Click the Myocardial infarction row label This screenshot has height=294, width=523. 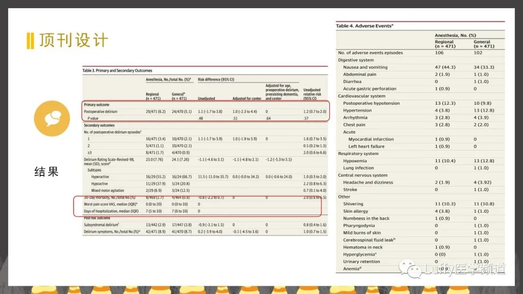point(371,139)
